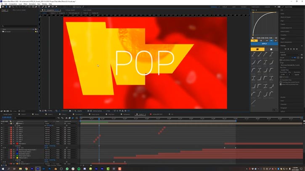Click the Play button in Preview panel
The width and height of the screenshot is (305, 171).
tap(291, 49)
